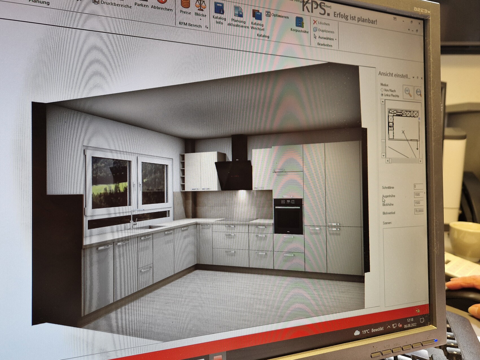Open the KFM Bereich dialog launcher
480x360 pixels.
(x=207, y=27)
